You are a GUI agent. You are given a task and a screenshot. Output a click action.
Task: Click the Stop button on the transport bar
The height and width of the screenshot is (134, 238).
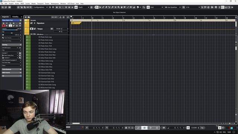(144, 128)
